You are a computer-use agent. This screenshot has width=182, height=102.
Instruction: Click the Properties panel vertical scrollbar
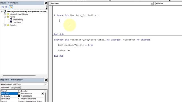click(x=45, y=97)
